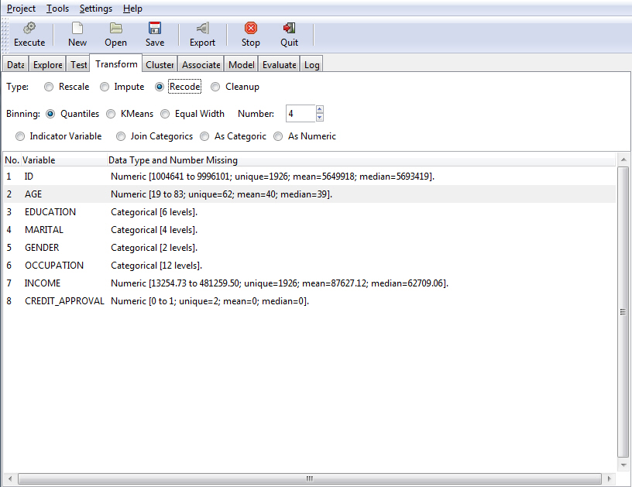Switch to the Test tab
Viewport: 632px width, 487px height.
coord(78,64)
